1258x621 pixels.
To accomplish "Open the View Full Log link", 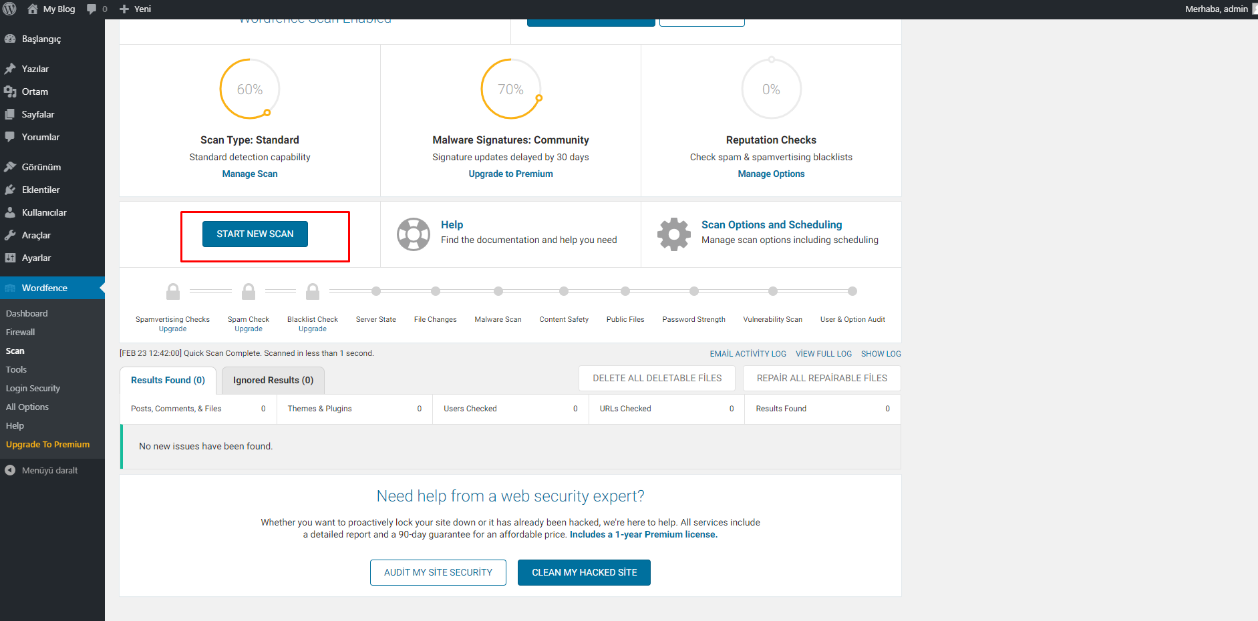I will [824, 354].
